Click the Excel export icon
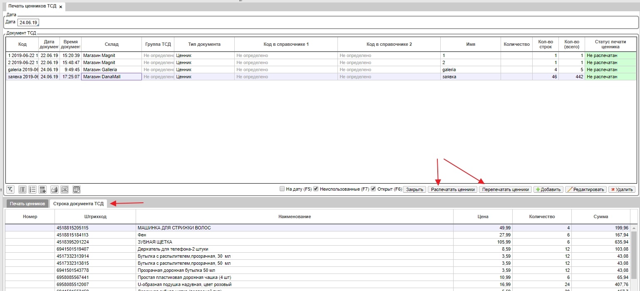The width and height of the screenshot is (640, 291). pyautogui.click(x=64, y=189)
